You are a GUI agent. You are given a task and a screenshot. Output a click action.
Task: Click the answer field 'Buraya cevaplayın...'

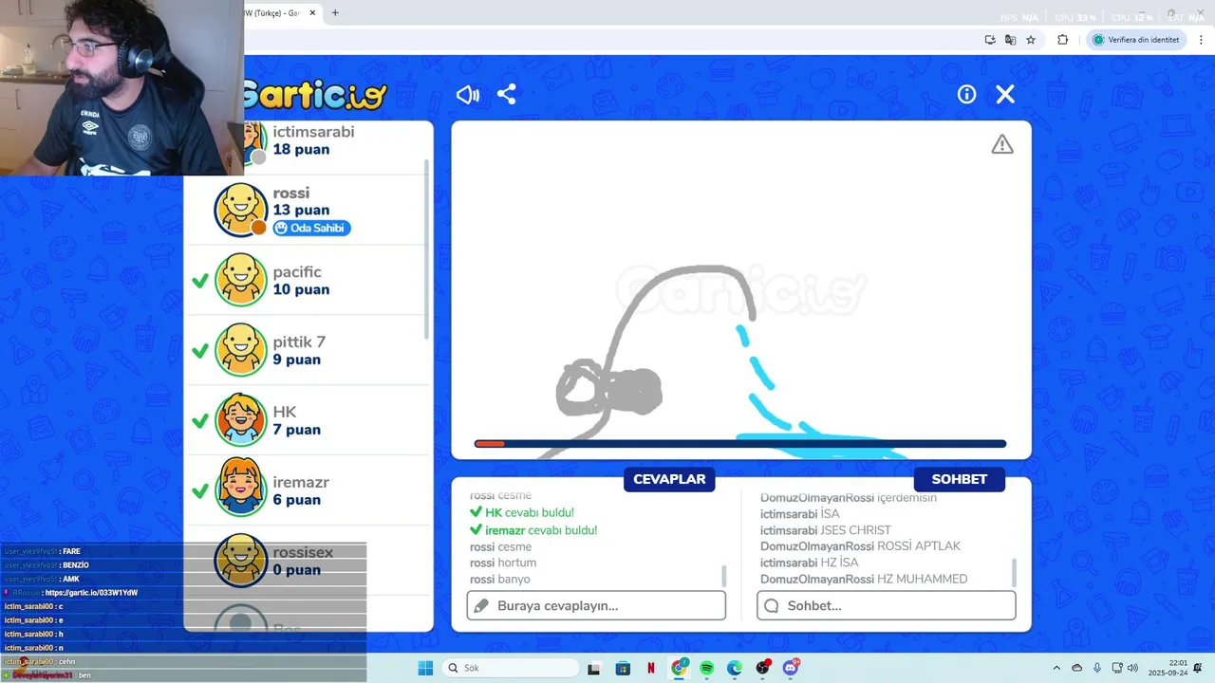point(596,605)
